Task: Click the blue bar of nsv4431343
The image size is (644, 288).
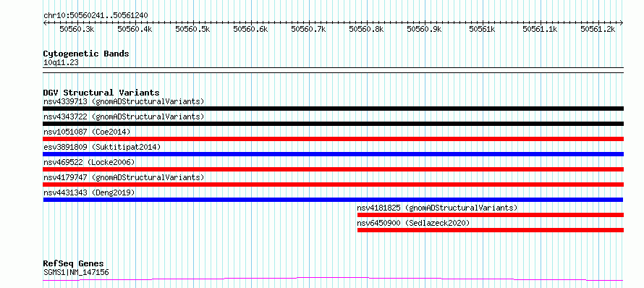Action: (334, 200)
